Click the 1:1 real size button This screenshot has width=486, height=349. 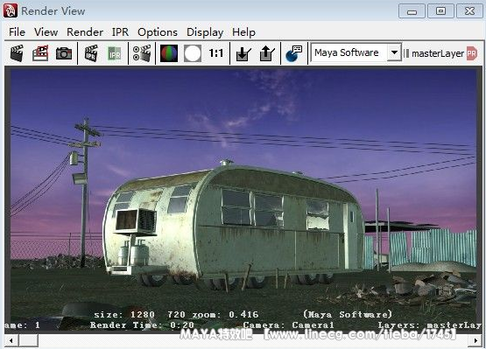(215, 53)
